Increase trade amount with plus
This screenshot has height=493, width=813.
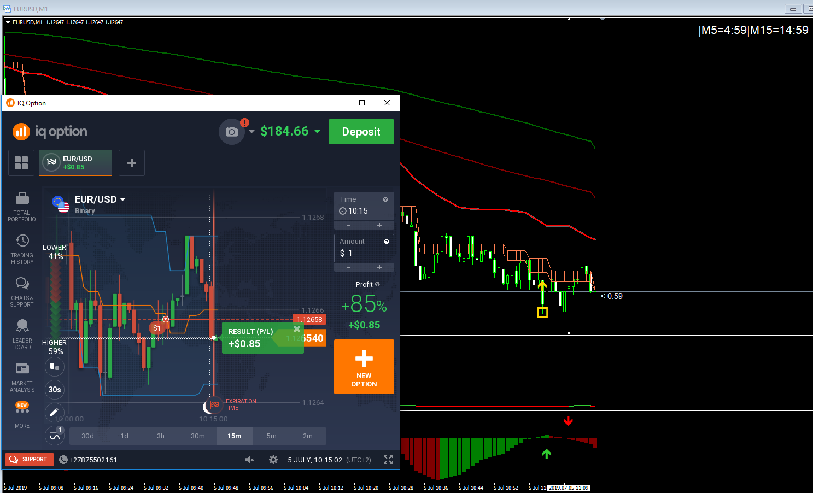pyautogui.click(x=379, y=267)
